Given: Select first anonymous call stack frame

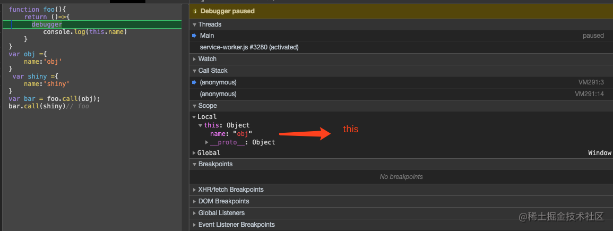Looking at the screenshot, I should [x=401, y=82].
